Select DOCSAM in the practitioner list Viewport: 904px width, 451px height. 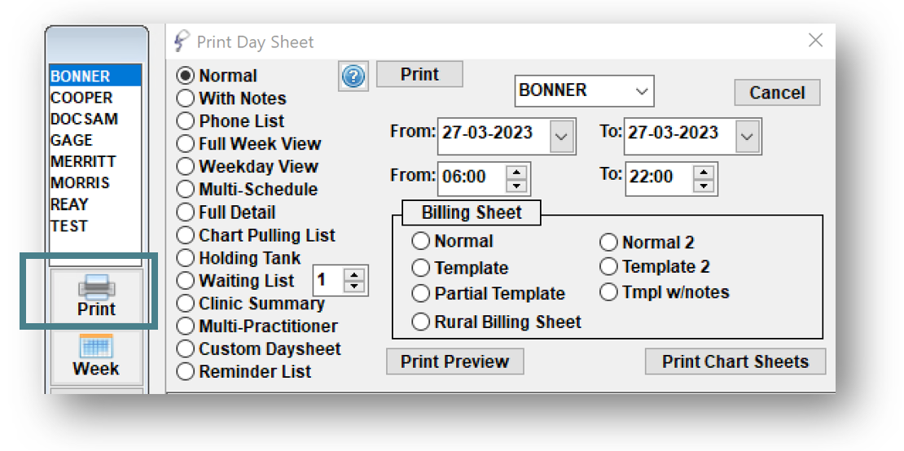tap(96, 119)
